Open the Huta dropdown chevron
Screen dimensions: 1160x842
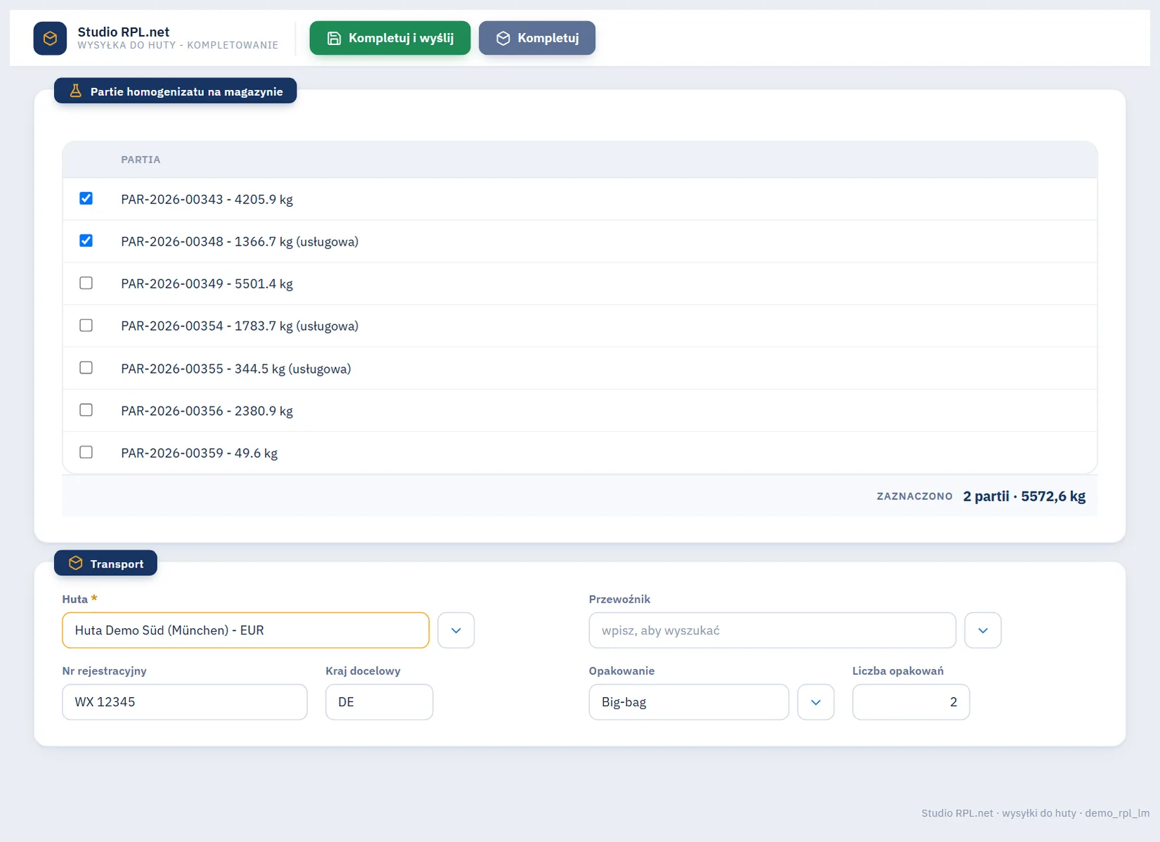click(456, 630)
